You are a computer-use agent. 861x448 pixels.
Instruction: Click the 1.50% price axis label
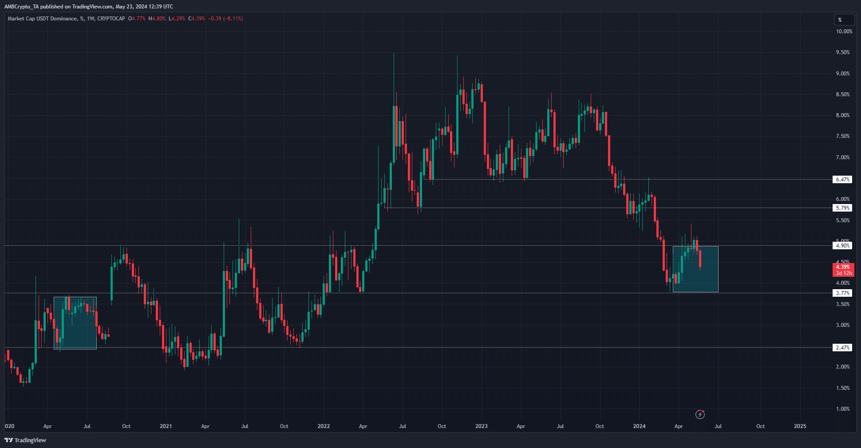point(843,388)
